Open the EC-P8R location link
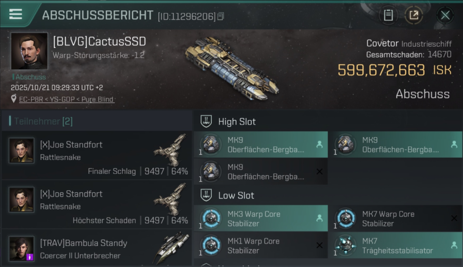The image size is (463, 267). tap(67, 99)
